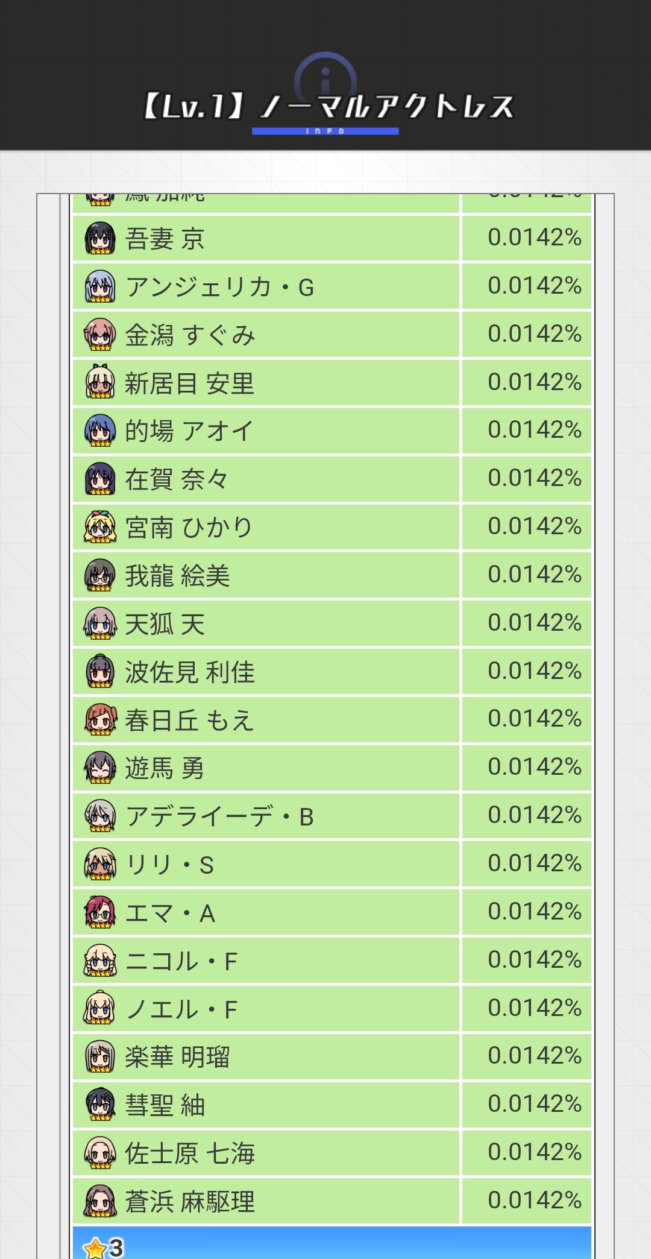Viewport: 651px width, 1259px height.
Task: Tap the avatar icon for 宮南 ひかり
Action: [x=100, y=527]
